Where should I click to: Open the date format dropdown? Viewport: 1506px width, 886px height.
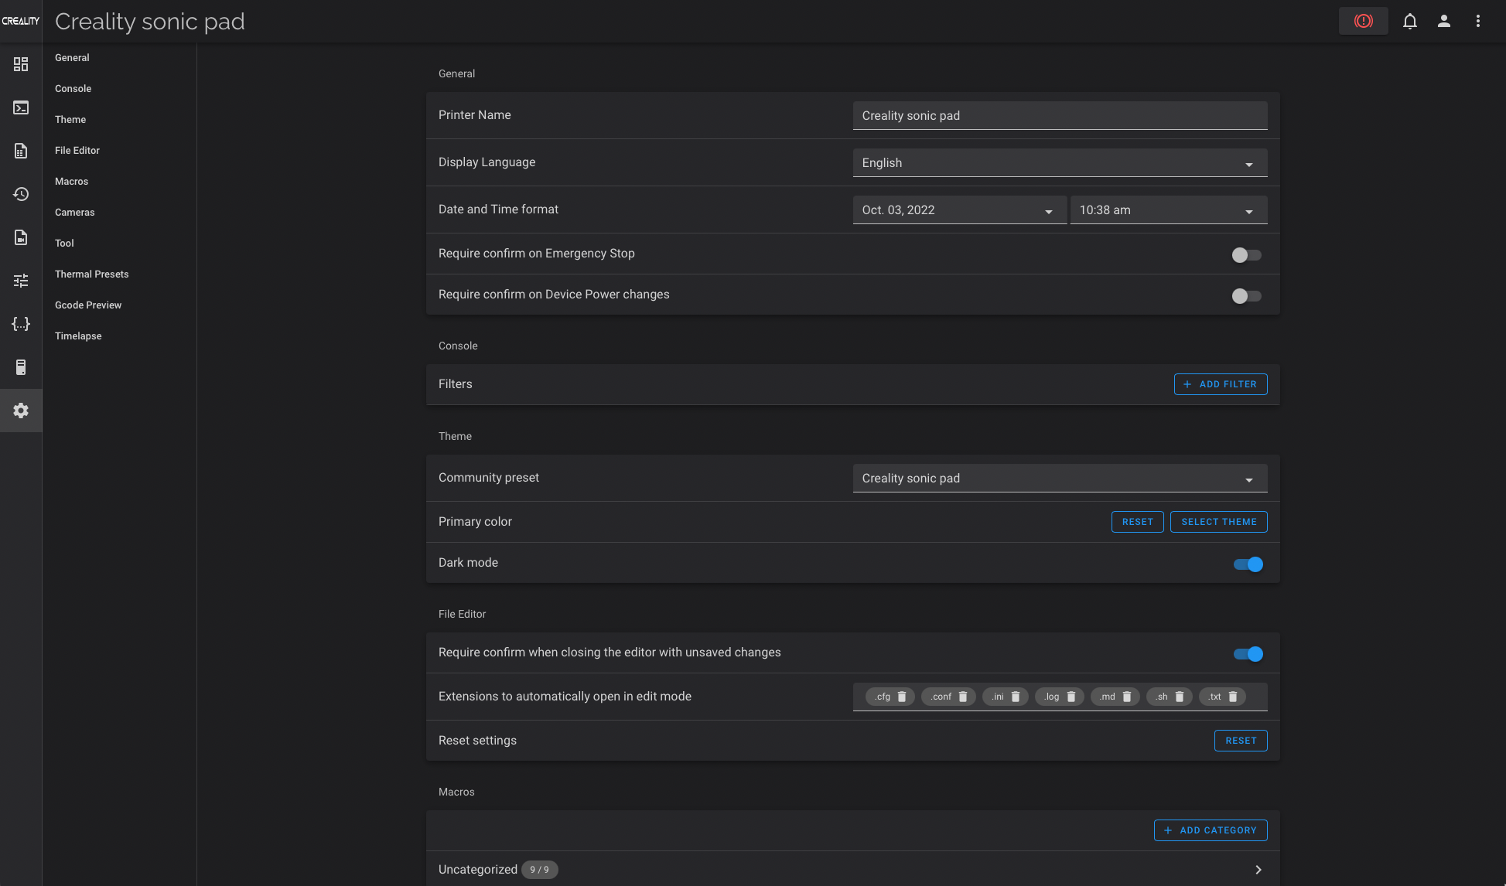pos(959,210)
